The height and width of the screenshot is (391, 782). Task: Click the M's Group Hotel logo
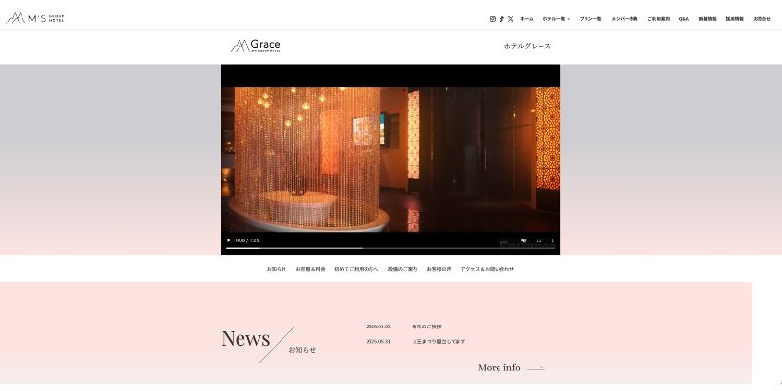(35, 18)
